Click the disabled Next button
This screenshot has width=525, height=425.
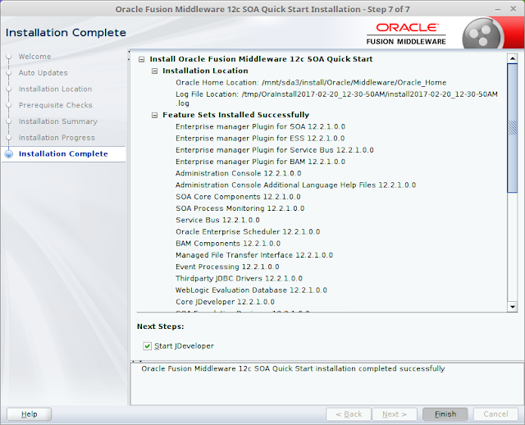pyautogui.click(x=395, y=414)
